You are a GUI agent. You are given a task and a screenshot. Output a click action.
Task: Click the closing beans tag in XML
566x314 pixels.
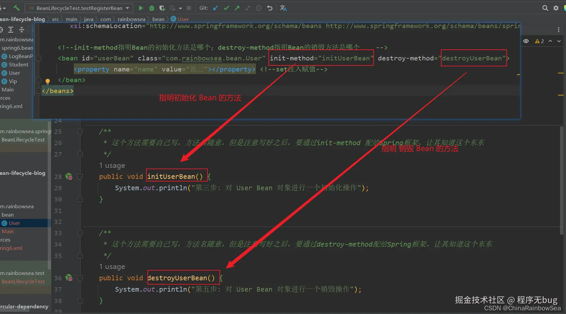tap(58, 91)
